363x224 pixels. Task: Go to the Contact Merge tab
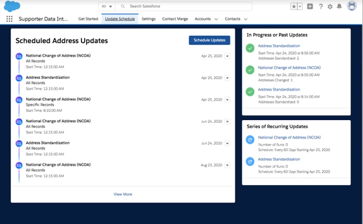pos(175,19)
